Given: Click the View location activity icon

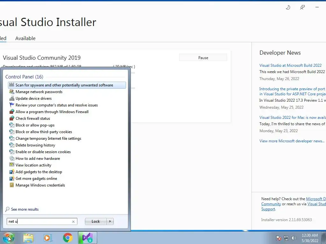Looking at the screenshot, I should tap(12, 165).
